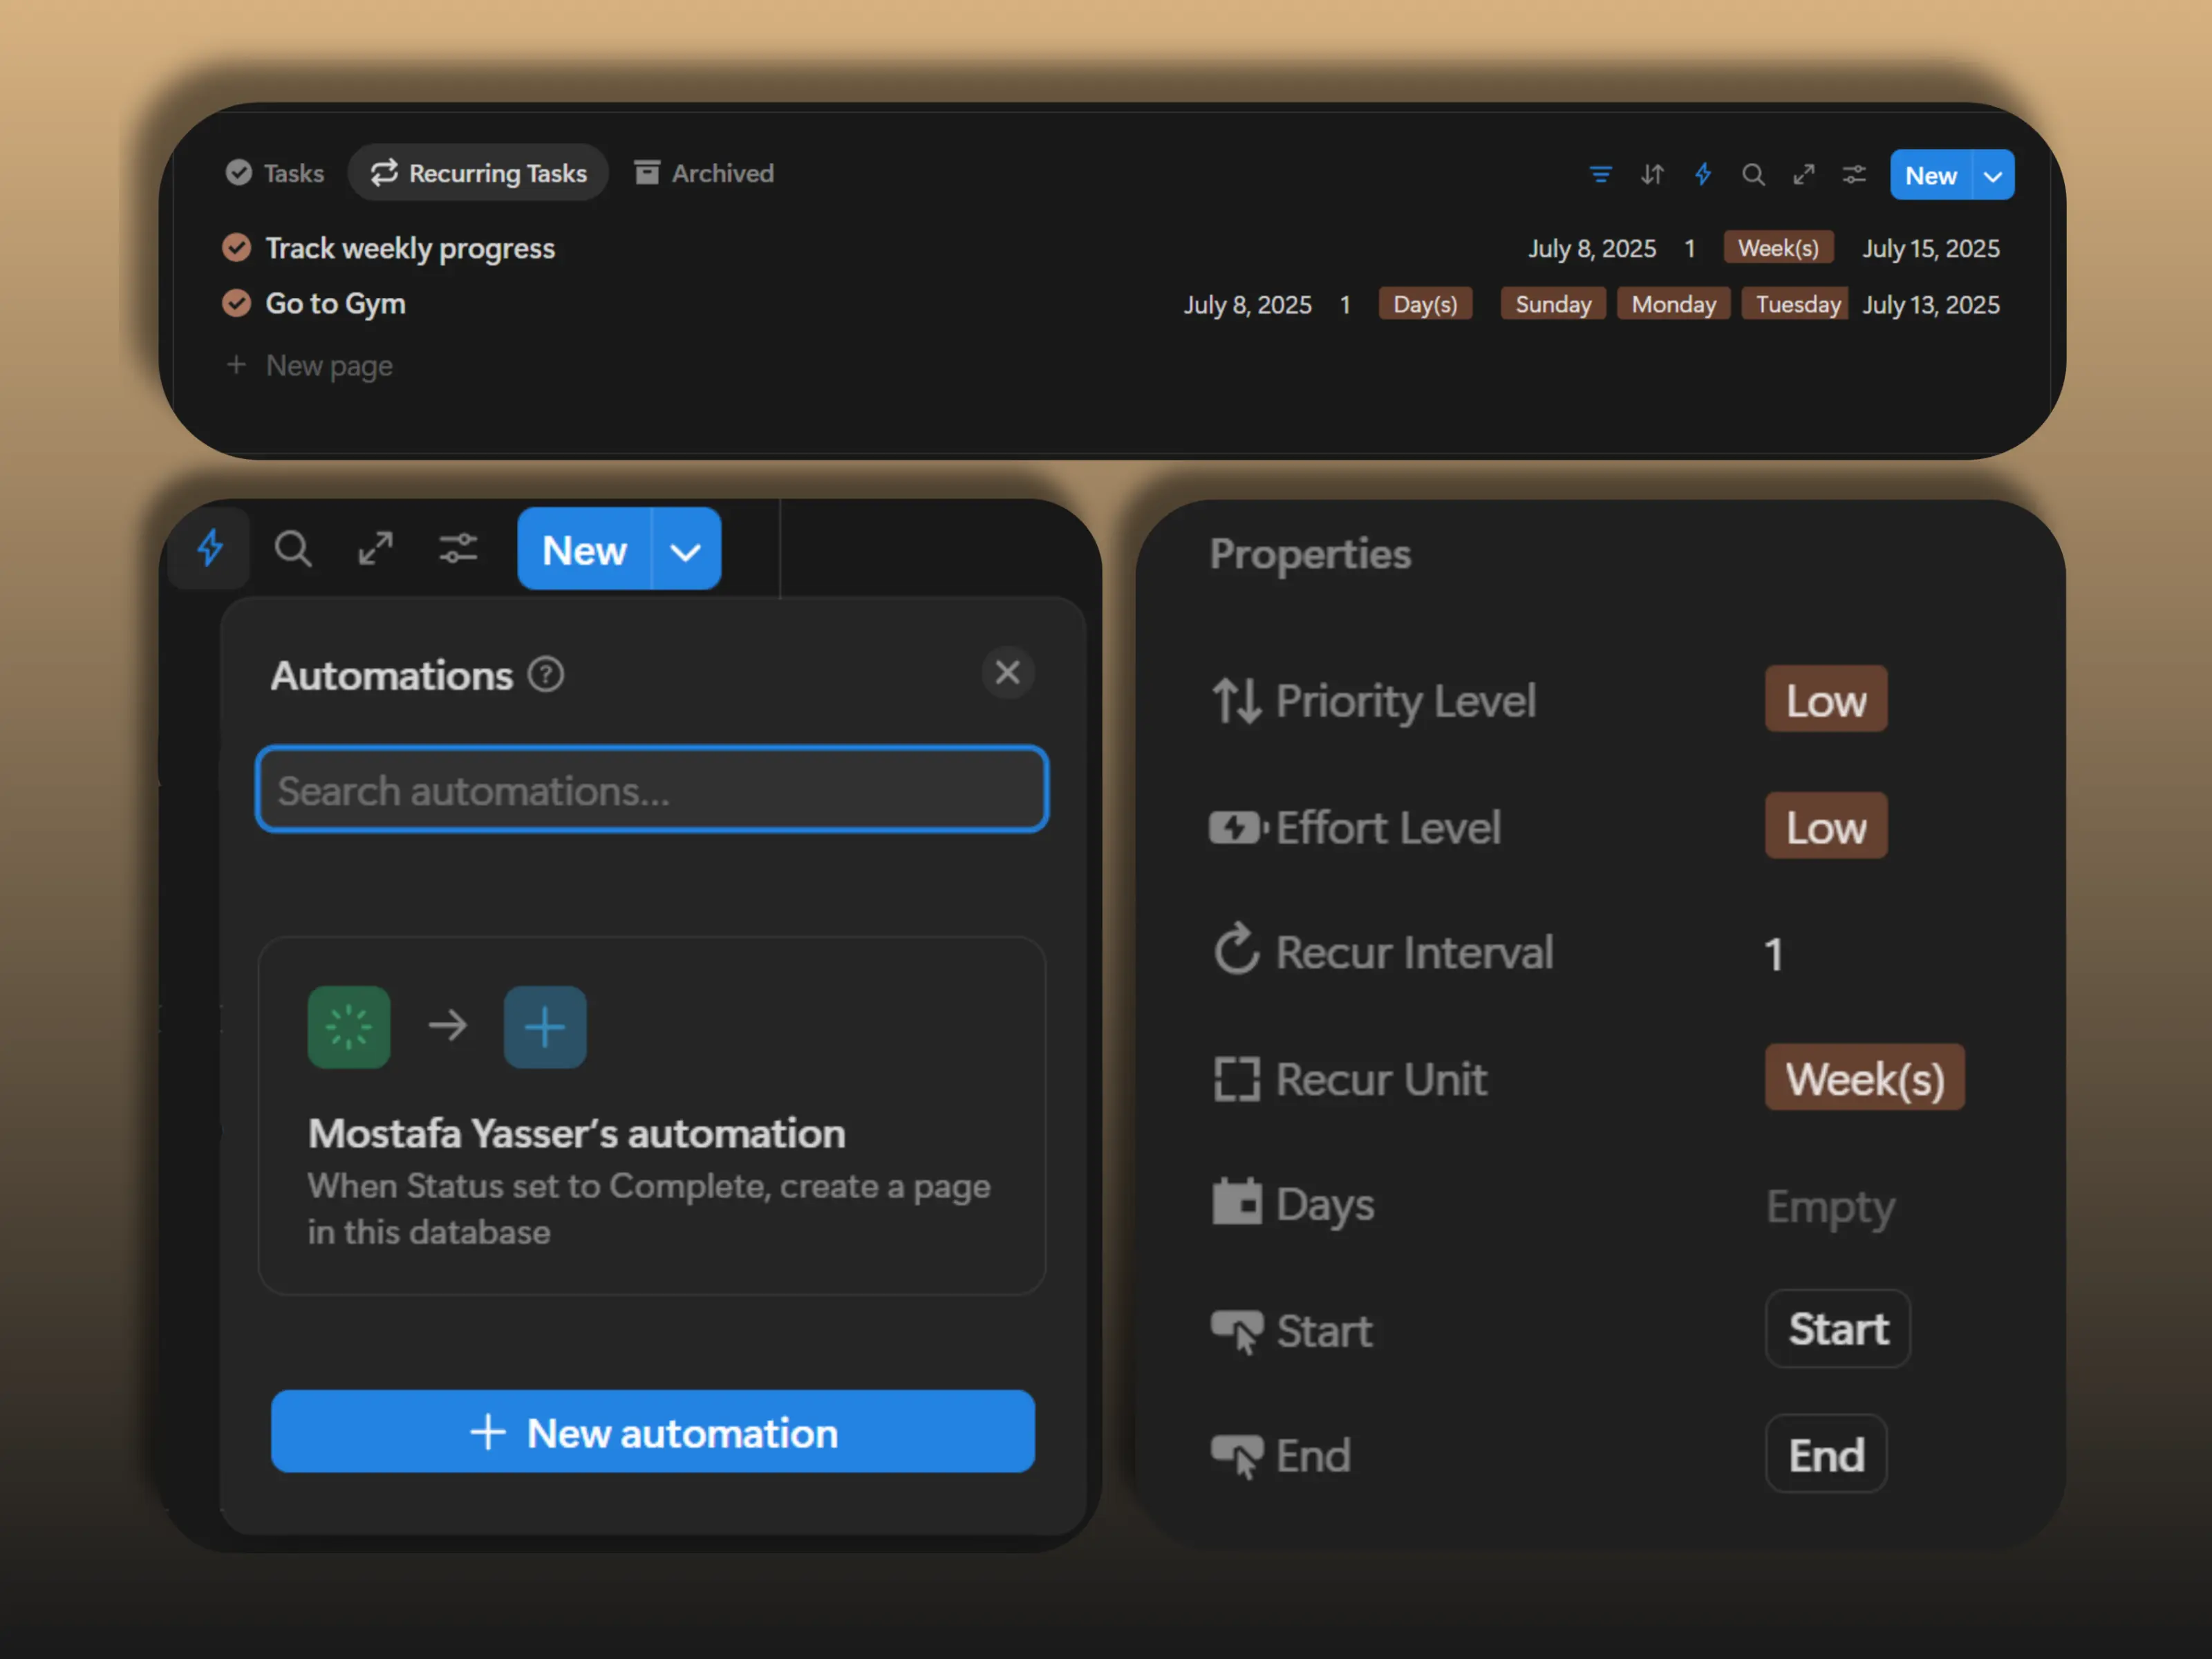This screenshot has height=1659, width=2212.
Task: Open the sort icon in the top toolbar
Action: click(x=1652, y=174)
